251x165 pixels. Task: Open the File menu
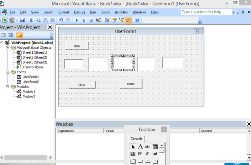pos(13,12)
